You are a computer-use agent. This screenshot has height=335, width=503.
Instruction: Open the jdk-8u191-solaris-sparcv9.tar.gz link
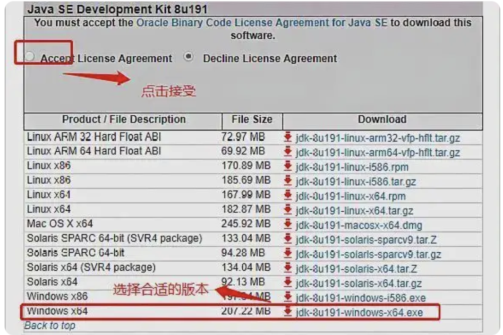coord(368,255)
